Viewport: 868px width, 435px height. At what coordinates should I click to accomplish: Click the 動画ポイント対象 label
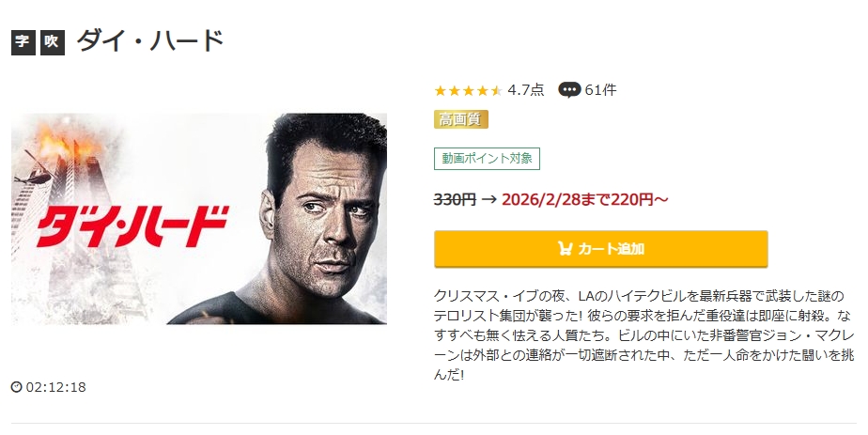(487, 159)
